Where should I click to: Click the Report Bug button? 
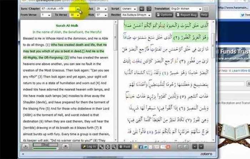(186, 15)
